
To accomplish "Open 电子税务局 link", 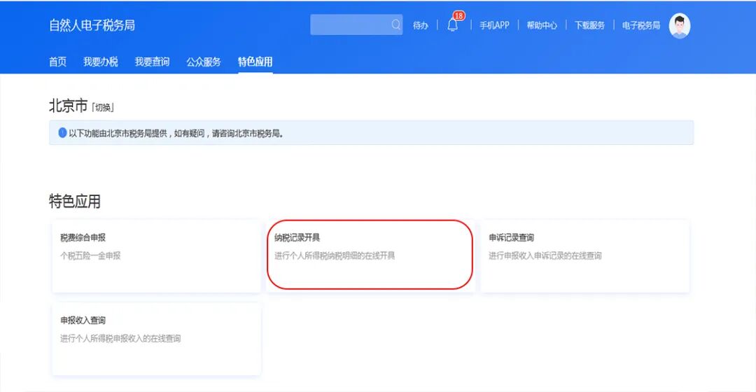I will (x=640, y=26).
